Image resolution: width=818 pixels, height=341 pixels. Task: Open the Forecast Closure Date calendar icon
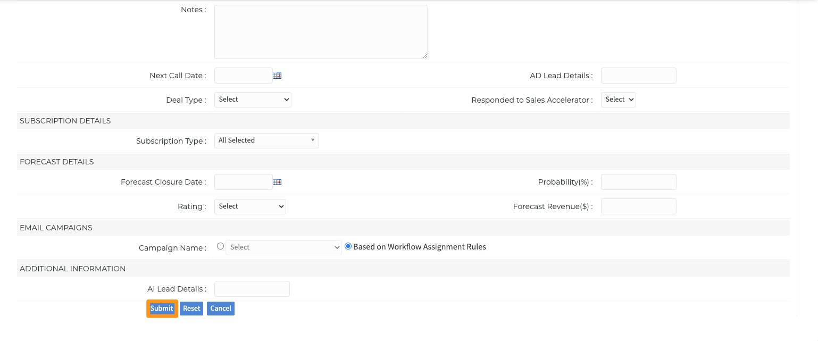pyautogui.click(x=277, y=182)
